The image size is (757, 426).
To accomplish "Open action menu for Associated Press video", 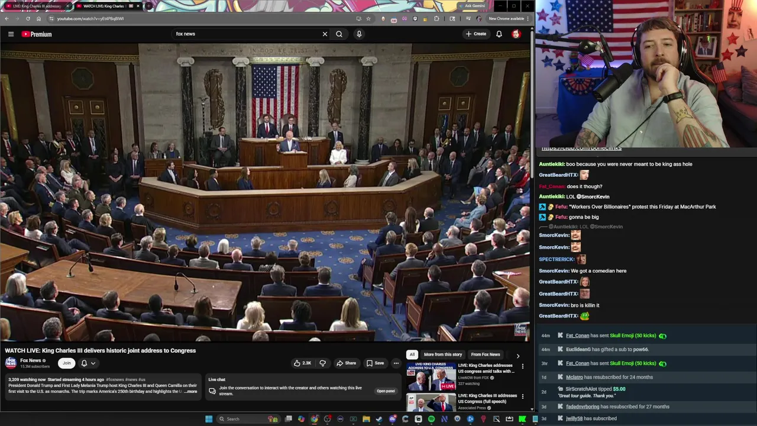I will [522, 396].
